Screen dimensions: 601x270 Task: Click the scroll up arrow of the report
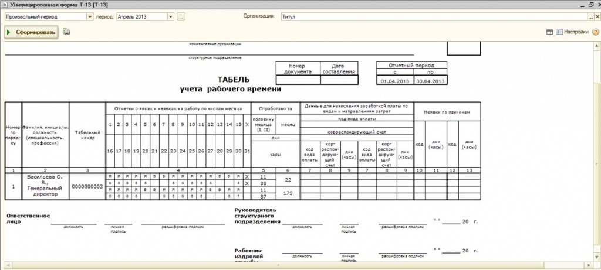[x=596, y=45]
